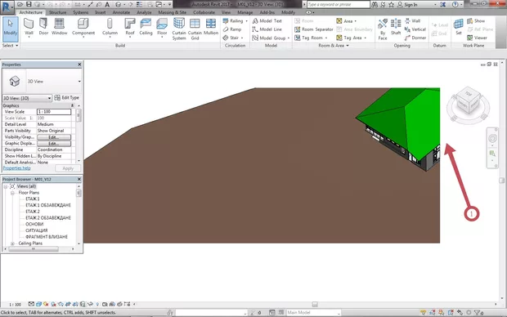Click the Shaft opening tool
Image resolution: width=507 pixels, height=317 pixels.
[x=396, y=27]
